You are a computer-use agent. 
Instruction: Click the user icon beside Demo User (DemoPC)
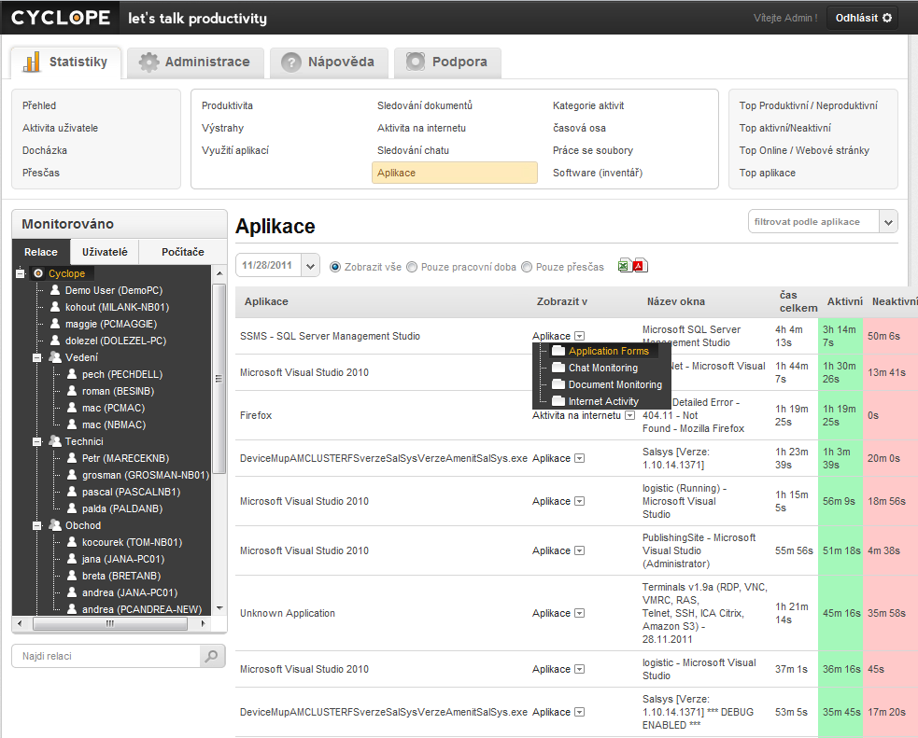tap(55, 289)
